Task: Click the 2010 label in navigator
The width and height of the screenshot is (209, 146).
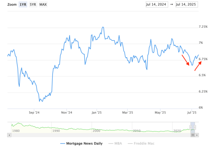Action: (x=137, y=131)
